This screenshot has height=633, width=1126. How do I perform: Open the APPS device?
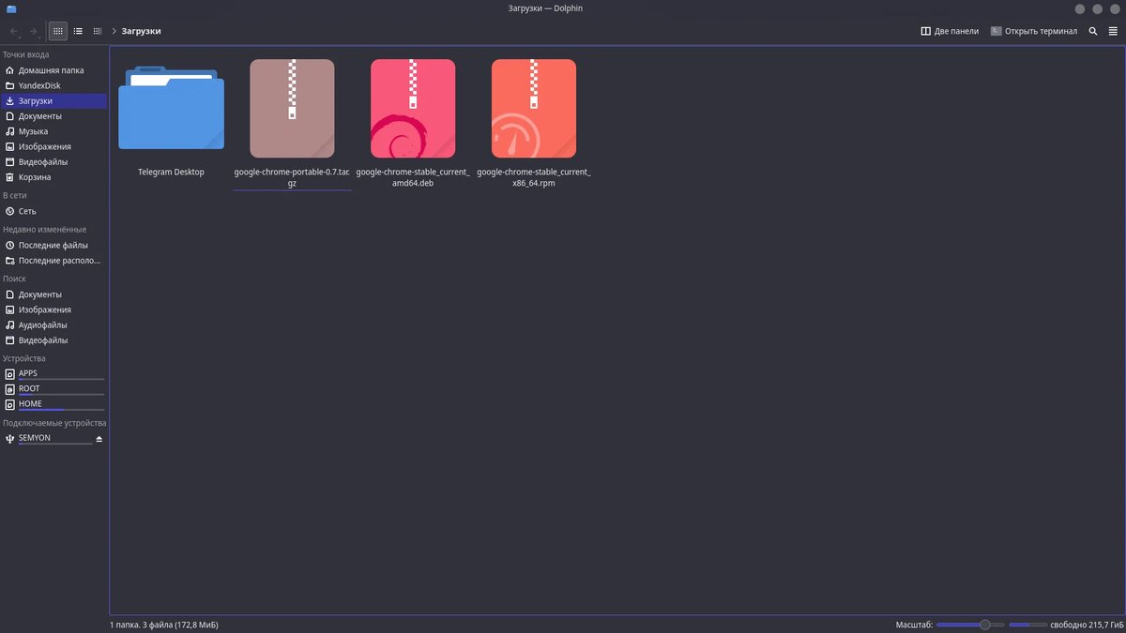click(x=54, y=373)
